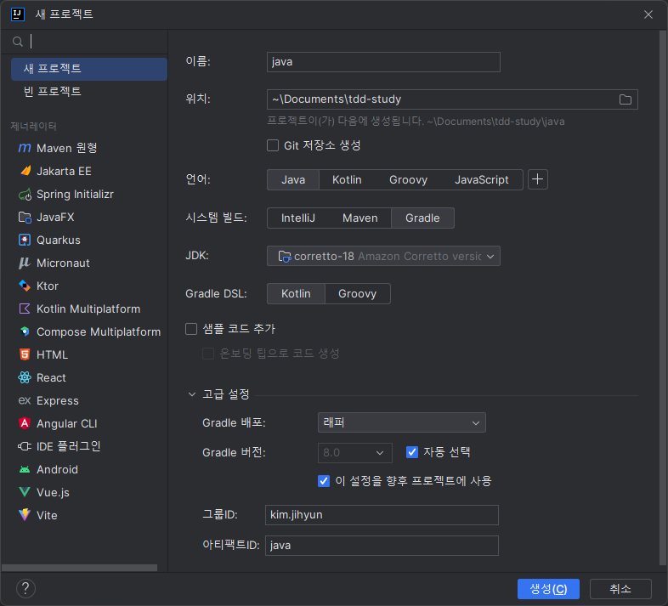Click the Vite logo icon
This screenshot has width=668, height=606.
(25, 515)
